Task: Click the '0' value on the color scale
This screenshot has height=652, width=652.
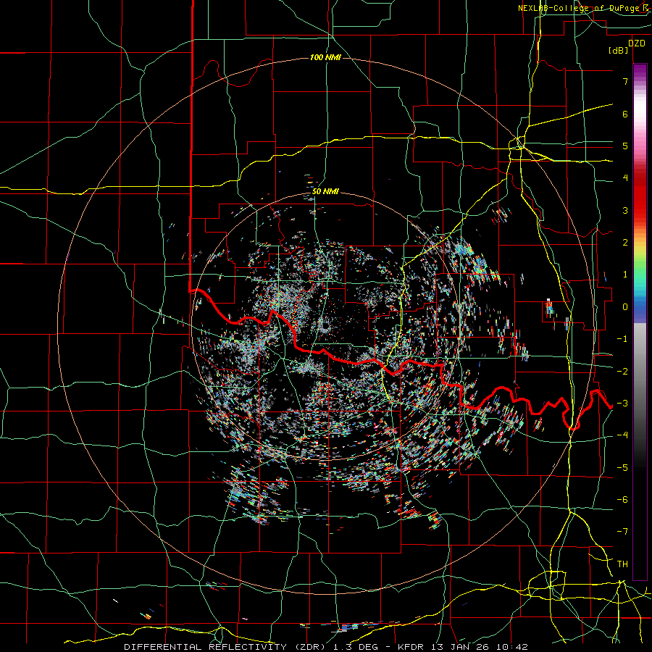Action: pos(625,307)
